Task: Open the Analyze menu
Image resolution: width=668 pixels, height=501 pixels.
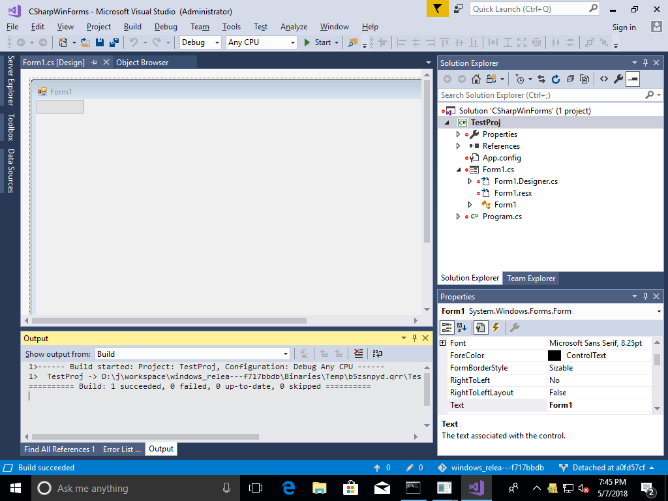Action: 294,26
